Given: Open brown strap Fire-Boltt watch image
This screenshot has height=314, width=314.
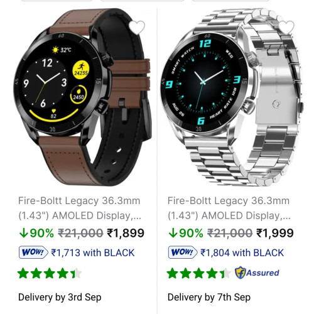Looking at the screenshot, I should click(x=83, y=97).
